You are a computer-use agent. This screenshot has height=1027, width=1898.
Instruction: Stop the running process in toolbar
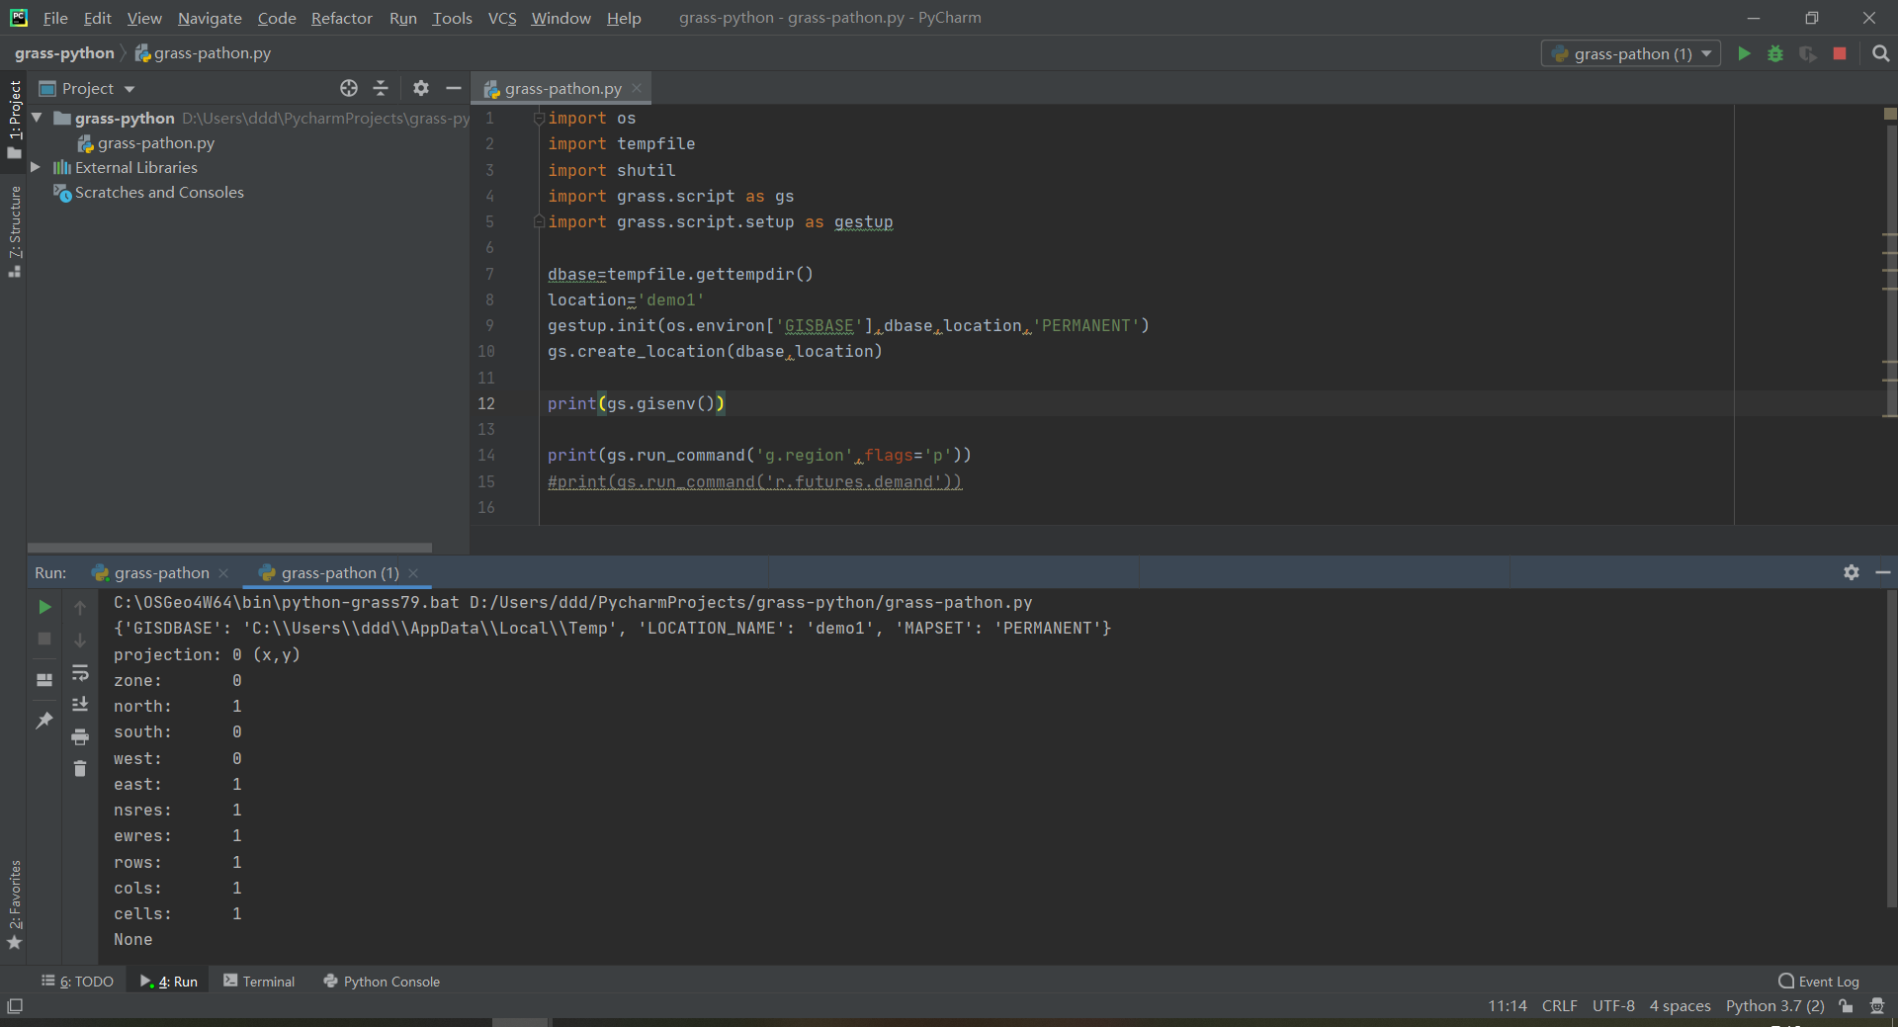pyautogui.click(x=1839, y=53)
